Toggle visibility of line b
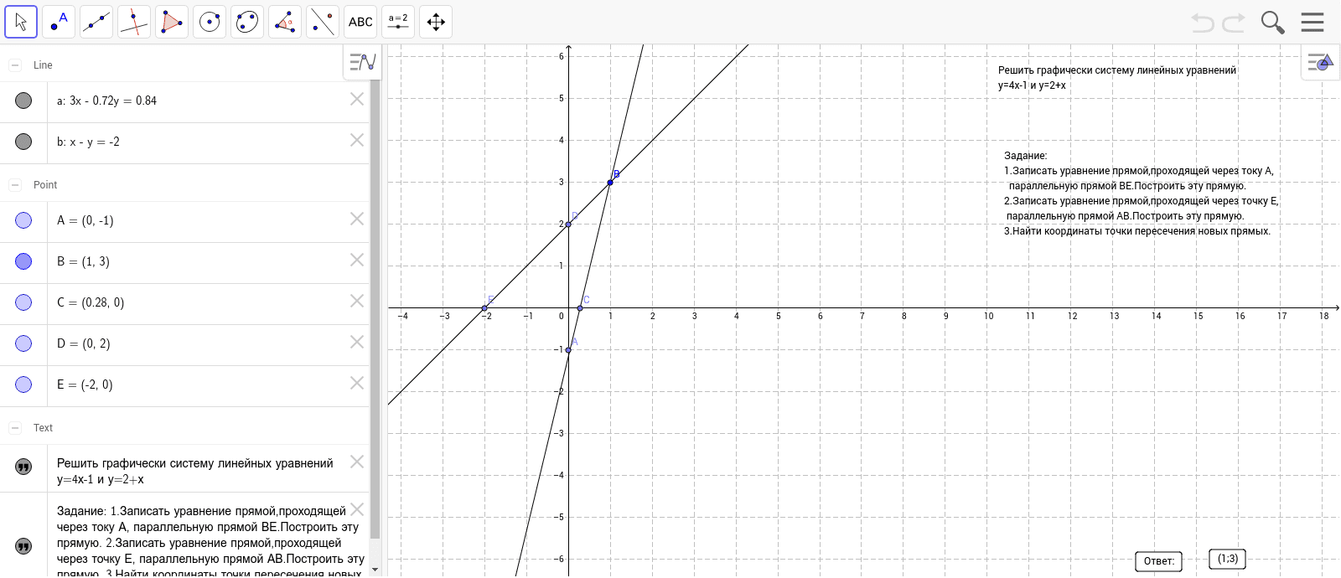Viewport: 1341px width, 578px height. click(23, 142)
